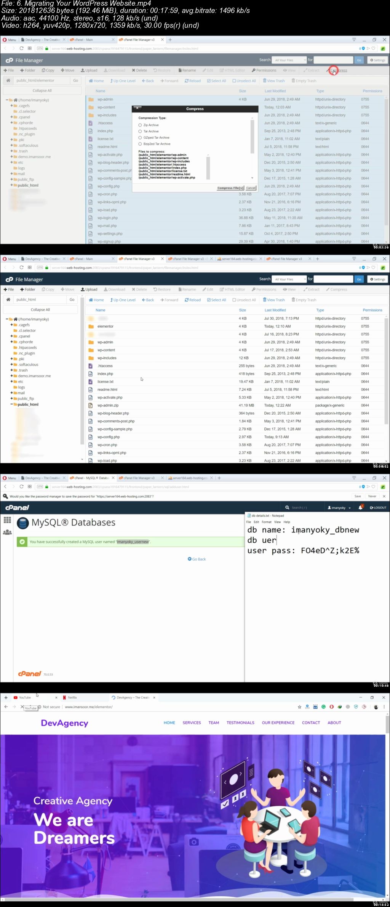This screenshot has height=907, width=390.
Task: Click scrollbar of Files to compress list
Action: coord(208,167)
